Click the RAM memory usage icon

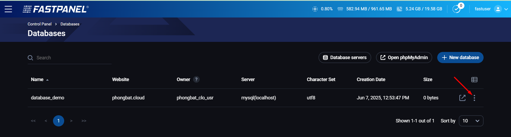pyautogui.click(x=340, y=9)
